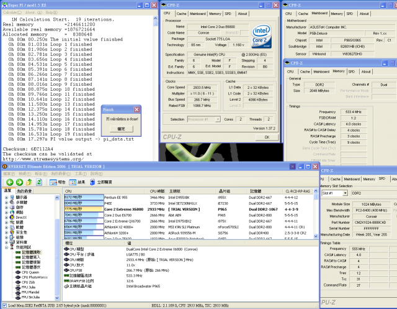397x309 pixels.
Task: Click the 7041 MB/秒 result bar for Core 2 Duo E6700
Action: 84,215
